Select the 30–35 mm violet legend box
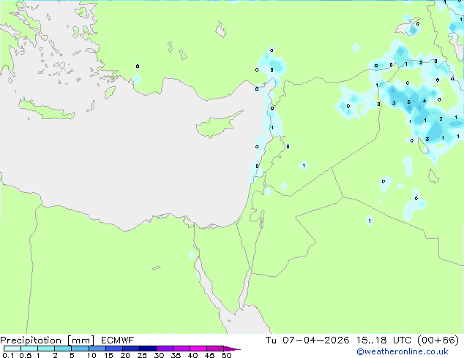 coord(165,349)
